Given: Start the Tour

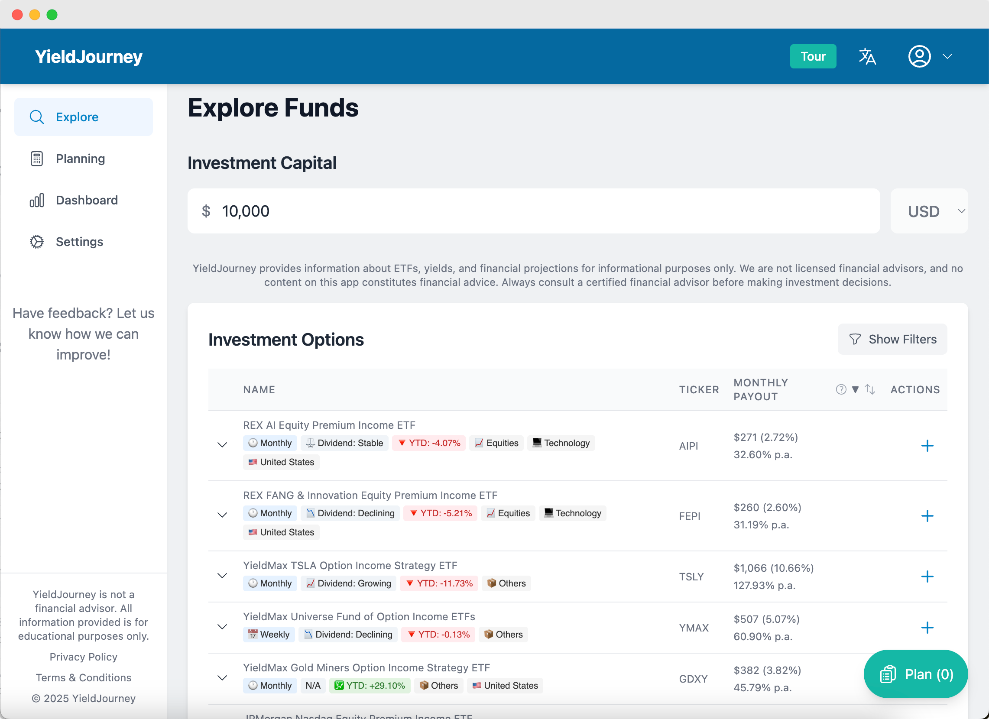Looking at the screenshot, I should [x=813, y=56].
